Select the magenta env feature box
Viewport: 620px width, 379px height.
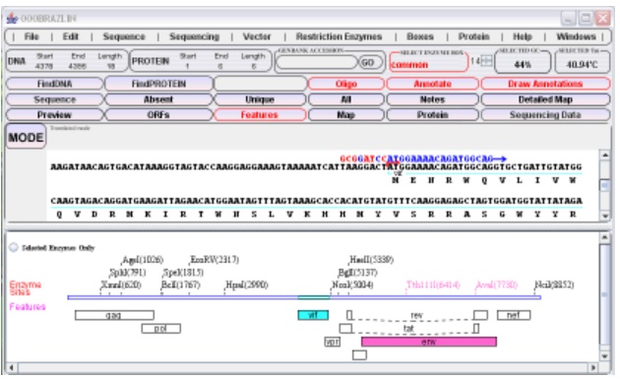(x=429, y=342)
